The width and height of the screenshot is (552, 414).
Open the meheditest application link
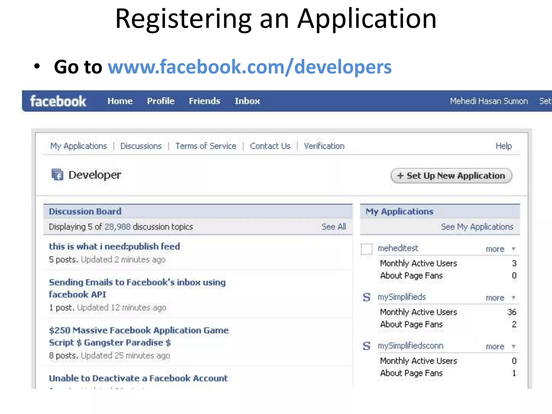398,248
